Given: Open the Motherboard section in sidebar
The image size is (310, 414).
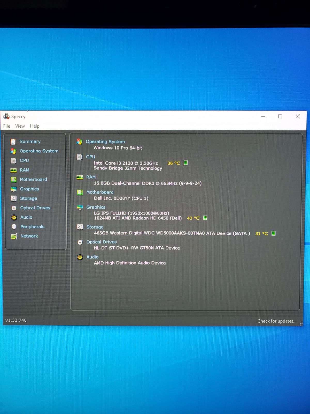Looking at the screenshot, I should coord(34,179).
